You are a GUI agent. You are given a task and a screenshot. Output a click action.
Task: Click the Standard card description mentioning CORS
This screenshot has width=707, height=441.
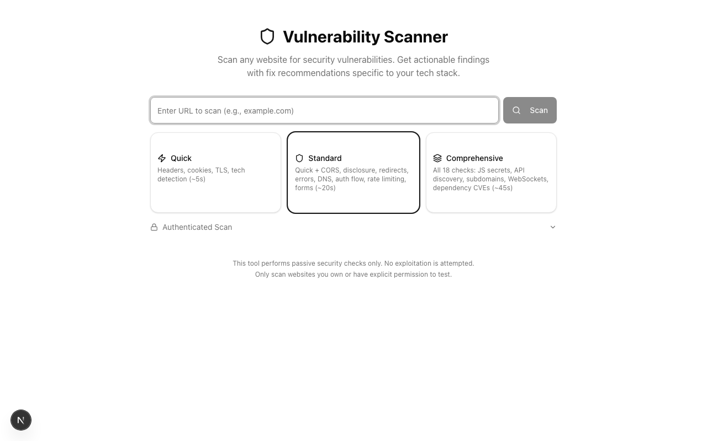pyautogui.click(x=352, y=179)
